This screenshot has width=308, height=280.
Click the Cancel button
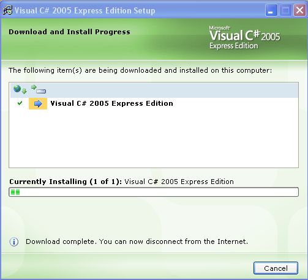point(276,268)
